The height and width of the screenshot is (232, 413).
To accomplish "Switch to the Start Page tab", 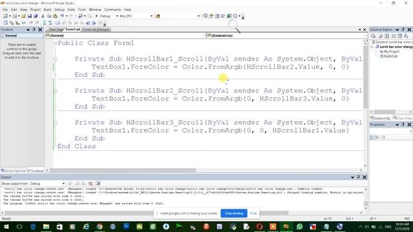I will [x=56, y=30].
